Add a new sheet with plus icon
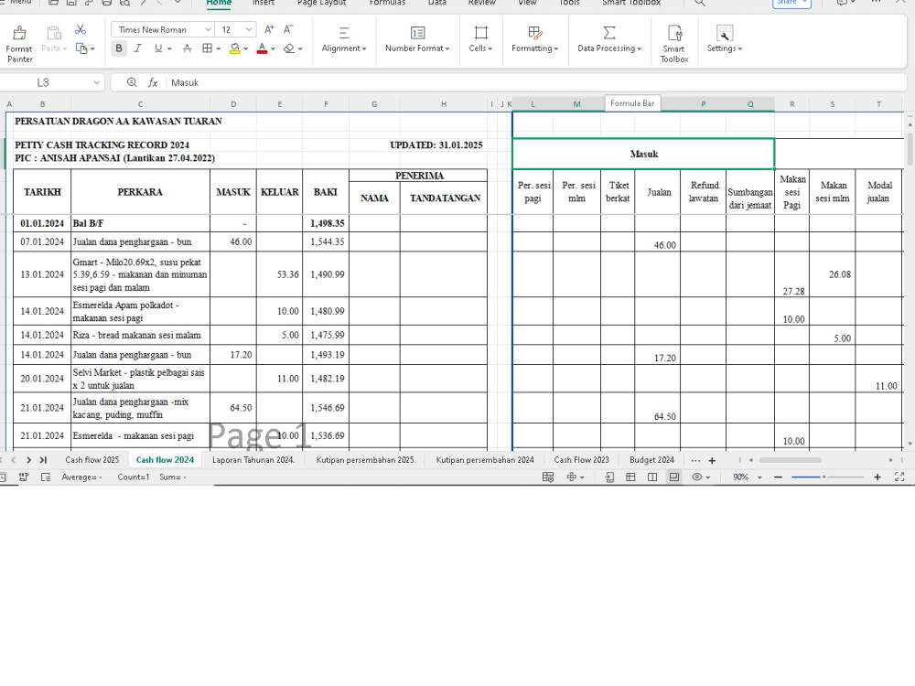 712,460
